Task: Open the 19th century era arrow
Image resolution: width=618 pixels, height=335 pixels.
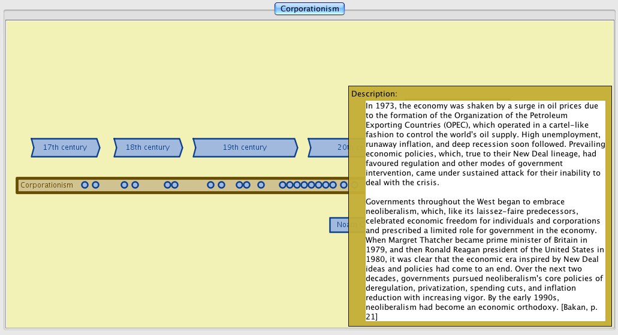Action: (x=245, y=147)
